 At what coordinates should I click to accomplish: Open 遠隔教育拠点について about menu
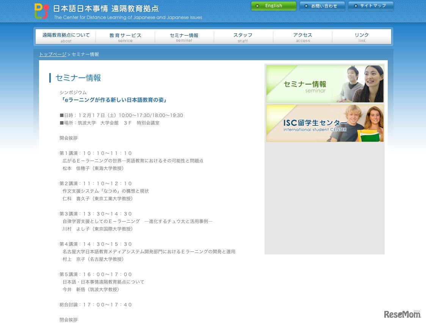pyautogui.click(x=66, y=37)
